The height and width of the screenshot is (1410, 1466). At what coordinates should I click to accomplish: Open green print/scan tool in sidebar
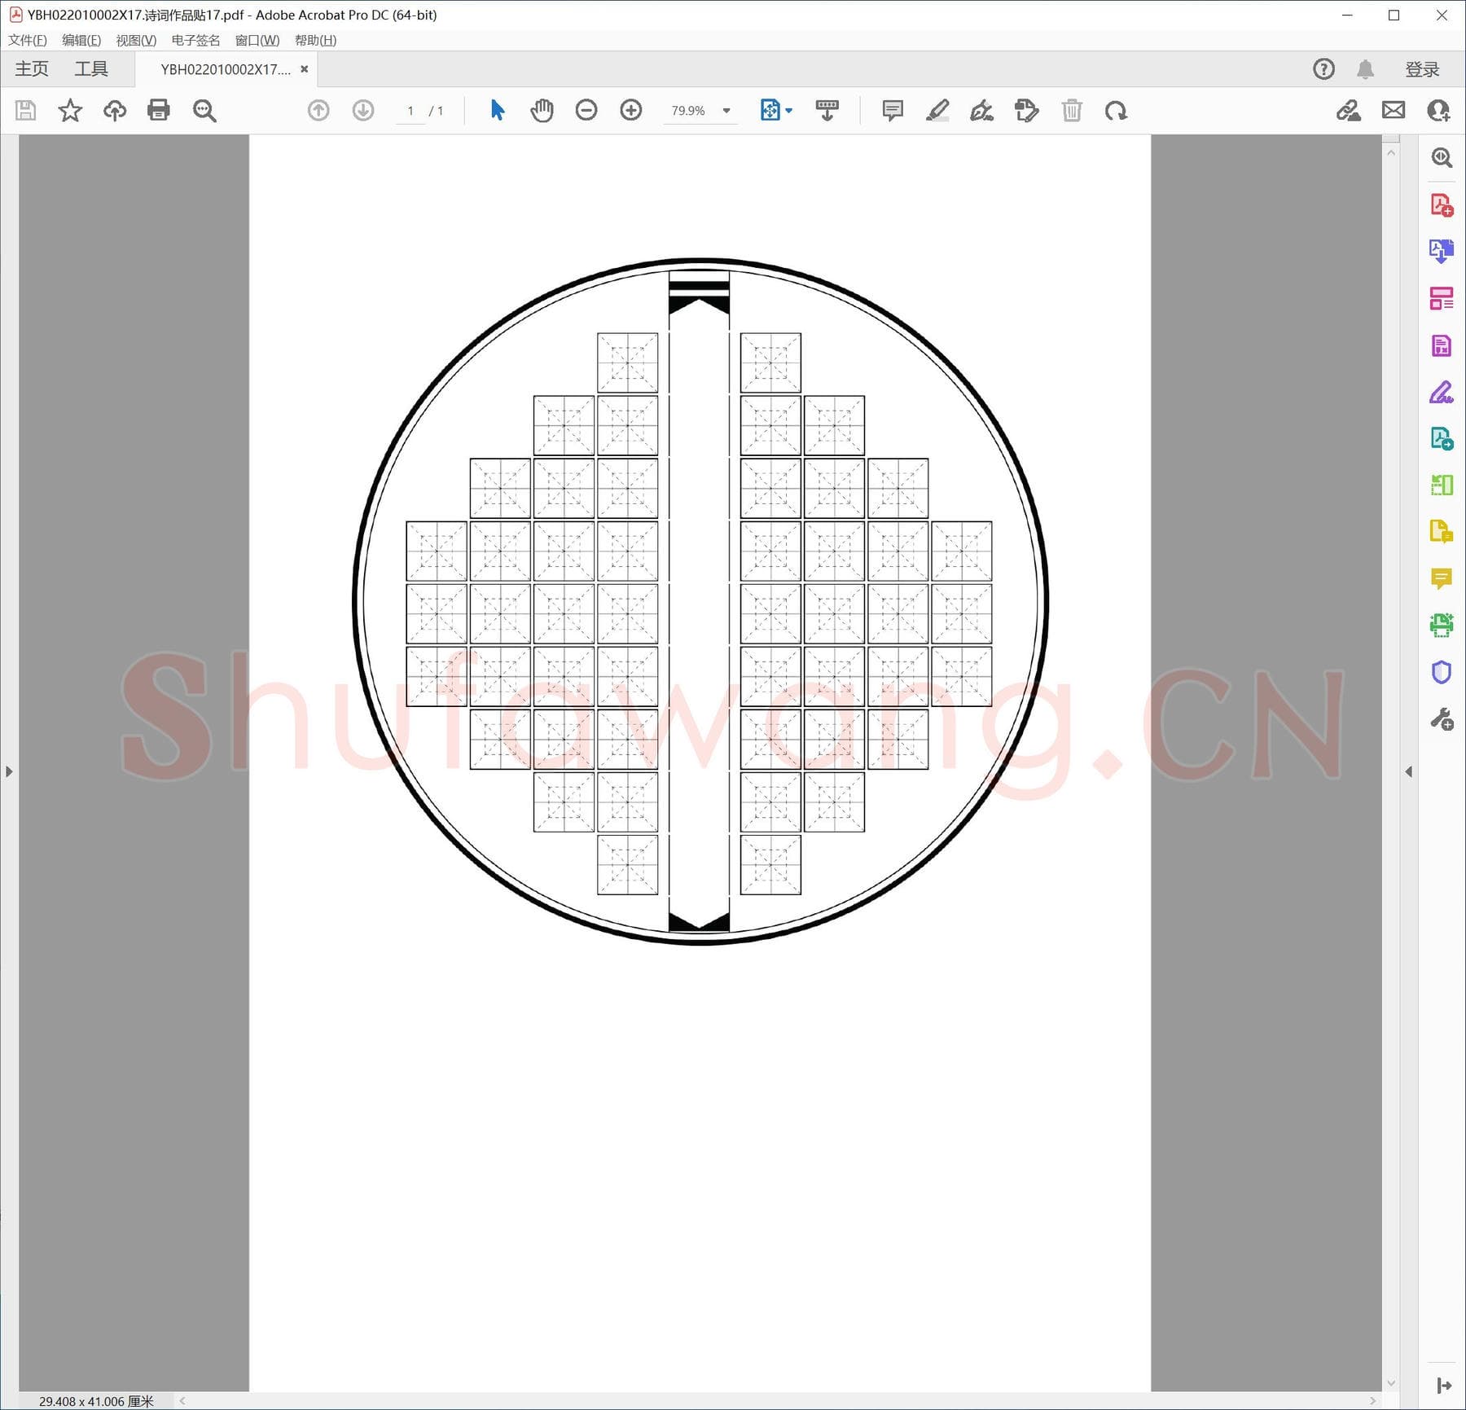pos(1442,626)
